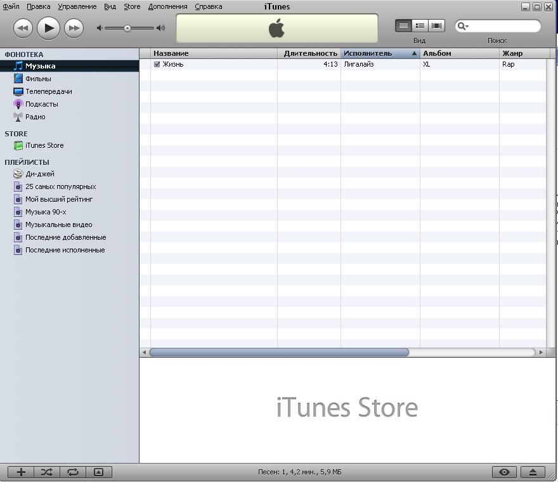Switch to Cover Flow view
558x482 pixels.
tap(437, 26)
